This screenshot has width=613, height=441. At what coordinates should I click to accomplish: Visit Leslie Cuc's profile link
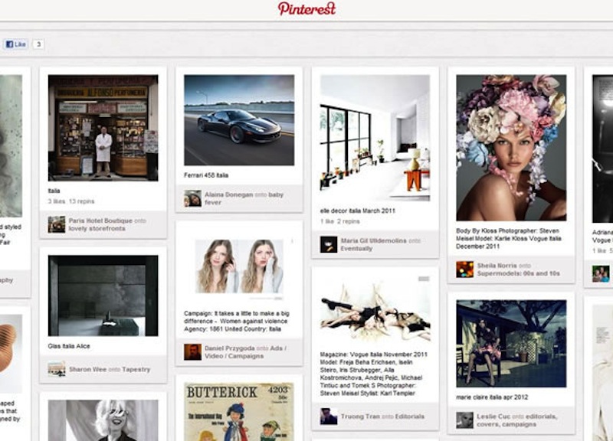click(493, 416)
